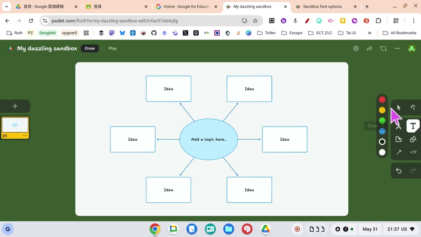The width and height of the screenshot is (421, 237).
Task: Open the GoogleAI bookmark
Action: [48, 33]
